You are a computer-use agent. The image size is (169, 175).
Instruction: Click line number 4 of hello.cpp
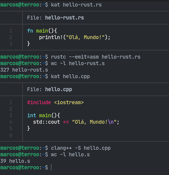[x=11, y=122]
